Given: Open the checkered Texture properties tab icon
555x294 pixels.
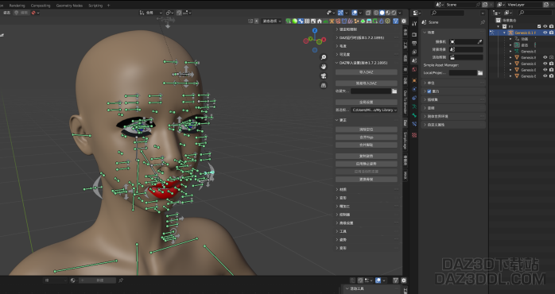Looking at the screenshot, I should pos(414,135).
